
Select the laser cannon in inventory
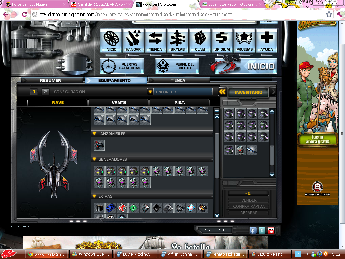(252, 150)
